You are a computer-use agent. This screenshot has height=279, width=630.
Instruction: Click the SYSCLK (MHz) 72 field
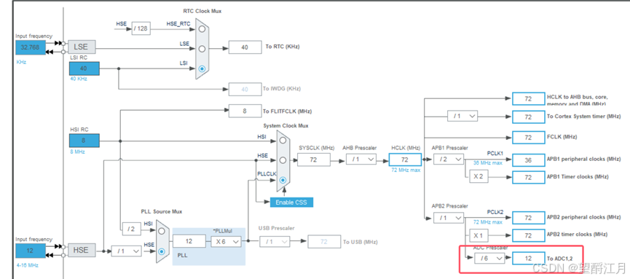point(313,160)
